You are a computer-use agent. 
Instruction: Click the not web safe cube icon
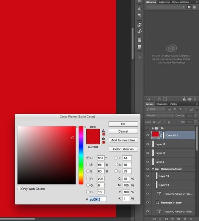pyautogui.click(x=103, y=139)
